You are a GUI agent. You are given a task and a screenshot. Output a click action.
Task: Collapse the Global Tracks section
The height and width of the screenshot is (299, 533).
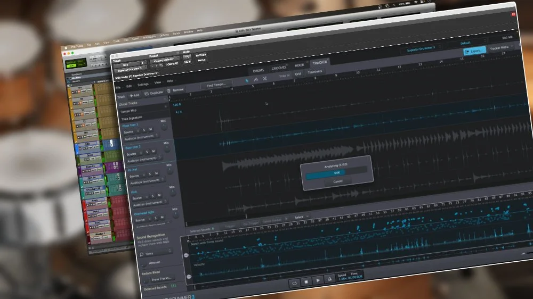(166, 100)
